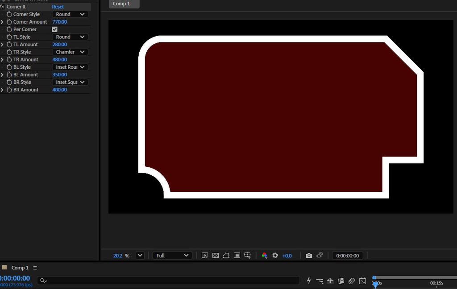Image resolution: width=457 pixels, height=289 pixels.
Task: Toggle the Frame Blending filmstrip icon
Action: tap(341, 281)
